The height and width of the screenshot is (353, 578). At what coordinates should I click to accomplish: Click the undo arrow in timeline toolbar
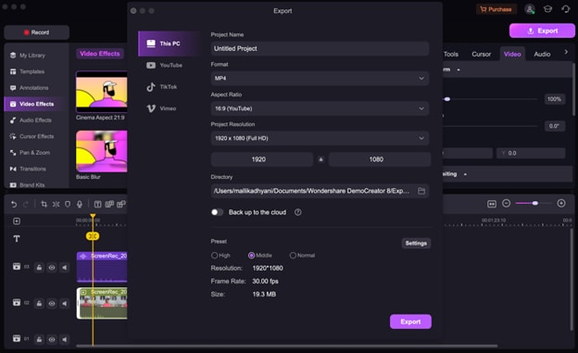[x=14, y=204]
